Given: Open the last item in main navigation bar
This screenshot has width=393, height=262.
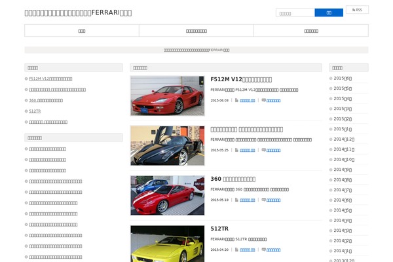Looking at the screenshot, I should (311, 31).
